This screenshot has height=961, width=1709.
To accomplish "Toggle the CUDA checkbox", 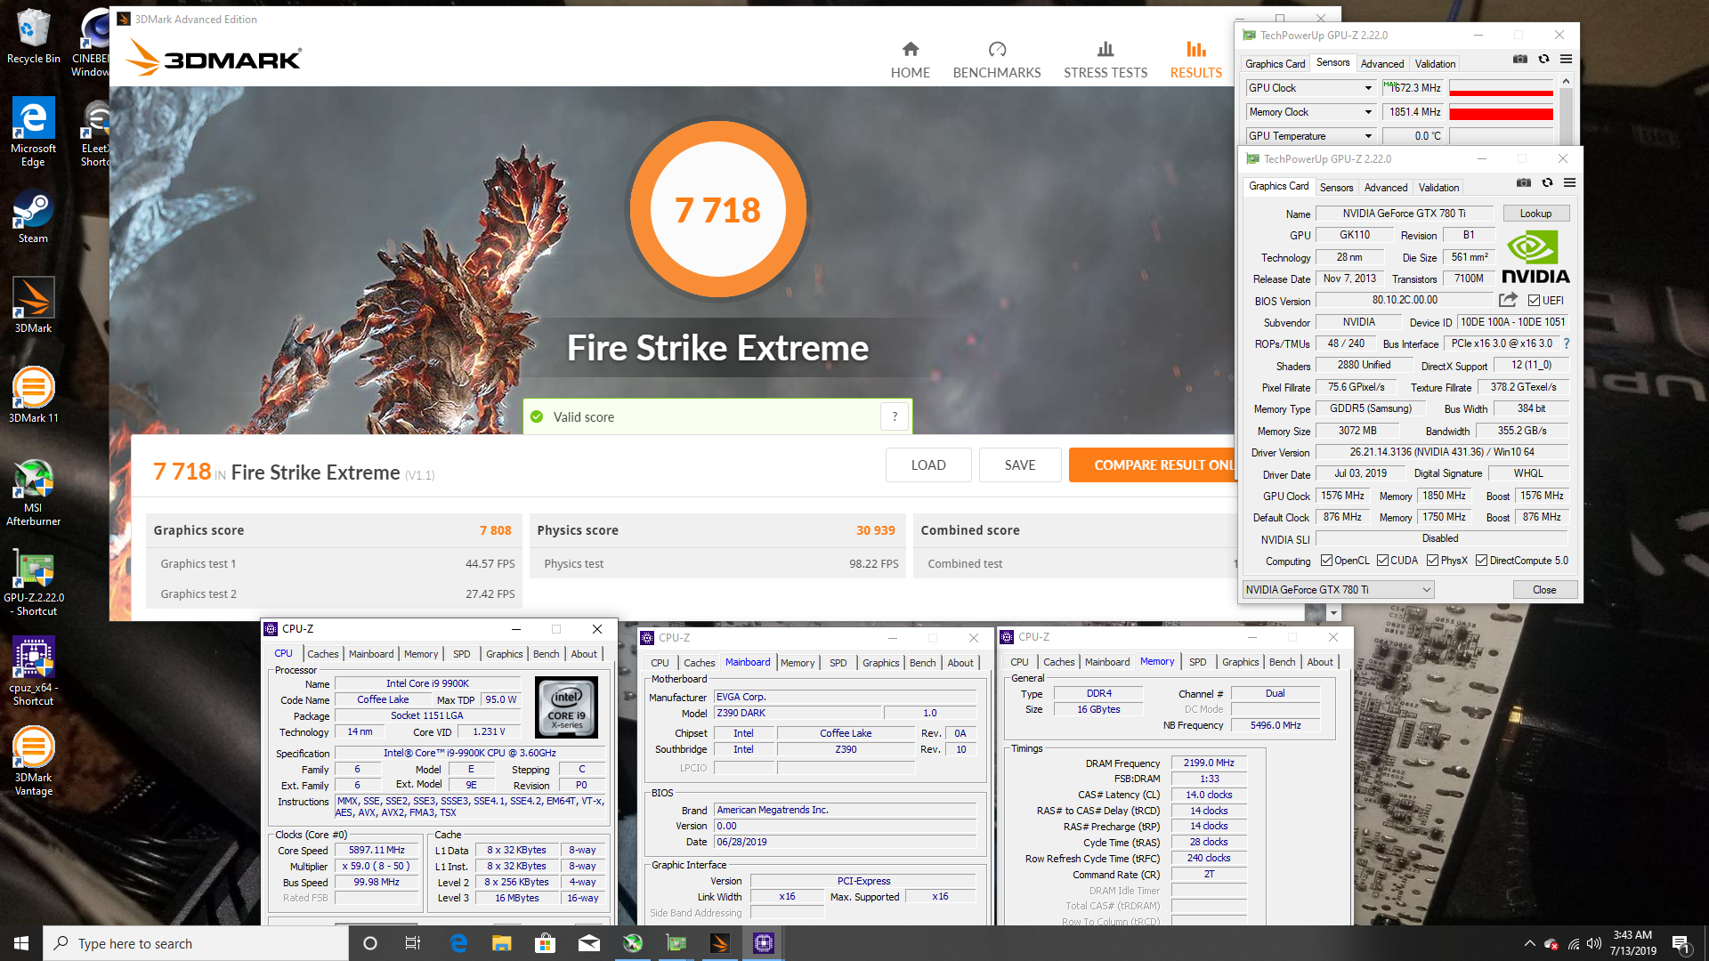I will point(1382,561).
